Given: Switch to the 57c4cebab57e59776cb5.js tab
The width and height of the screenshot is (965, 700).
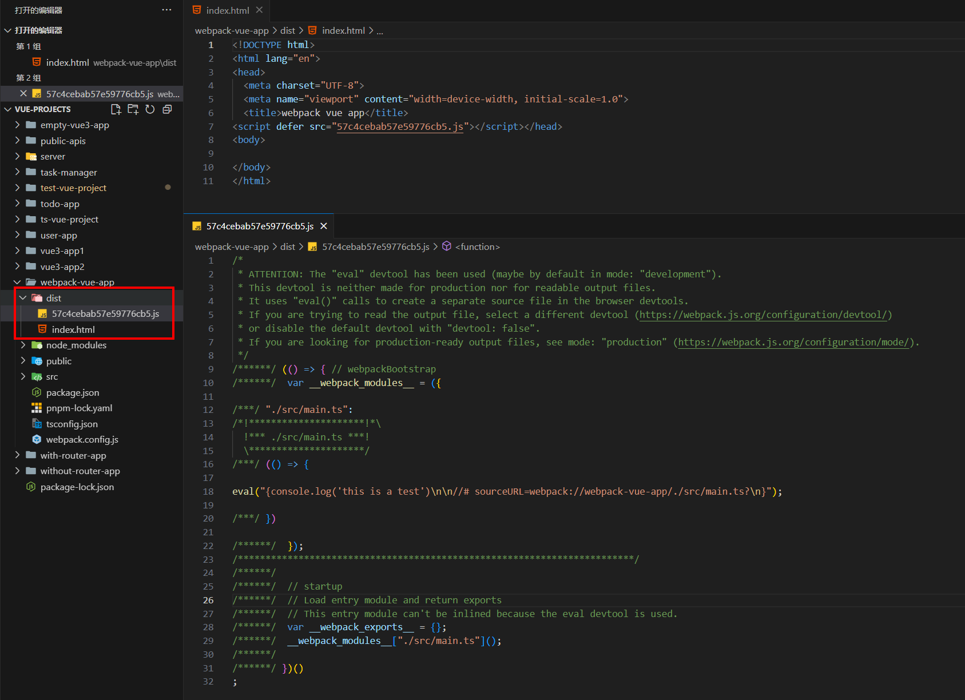Looking at the screenshot, I should point(260,226).
